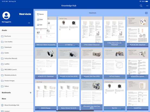Click the Case studies folder icon

coord(2,42)
